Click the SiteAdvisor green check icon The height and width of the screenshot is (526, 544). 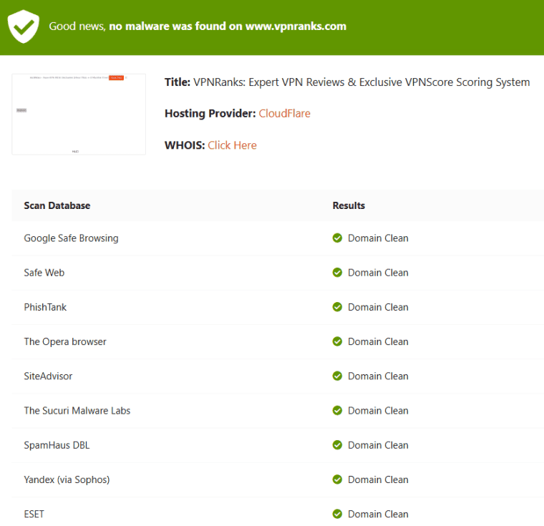click(337, 376)
